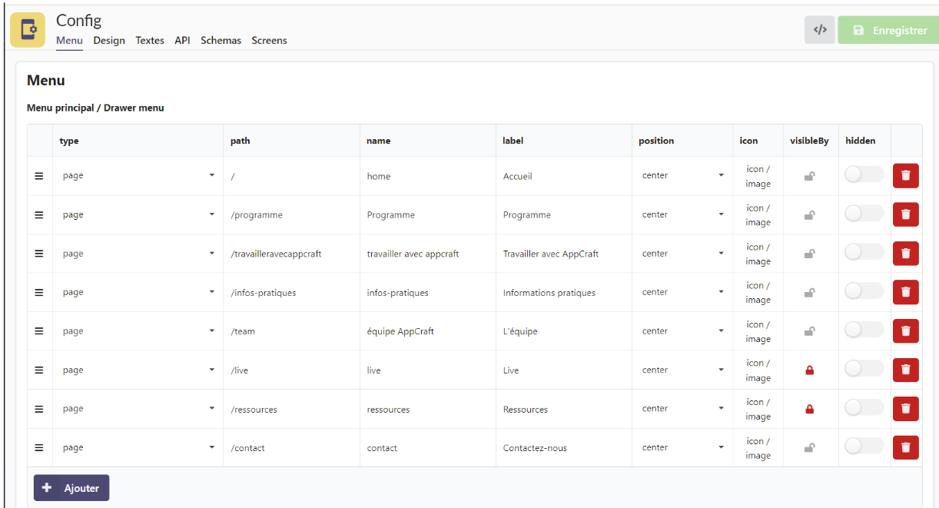Click the Ajouter button
939x508 pixels.
(x=71, y=488)
